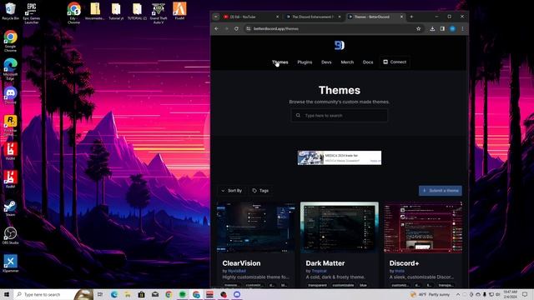Image resolution: width=534 pixels, height=300 pixels.
Task: Open Microsoft Edge desktop shortcut
Action: 10,69
